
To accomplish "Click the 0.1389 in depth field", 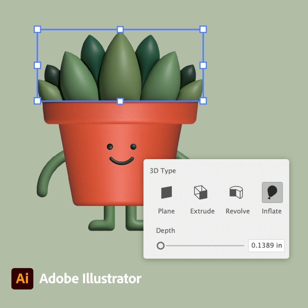I will pyautogui.click(x=266, y=246).
